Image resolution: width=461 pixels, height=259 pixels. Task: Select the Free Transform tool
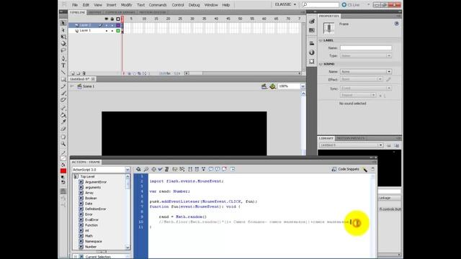click(x=63, y=37)
